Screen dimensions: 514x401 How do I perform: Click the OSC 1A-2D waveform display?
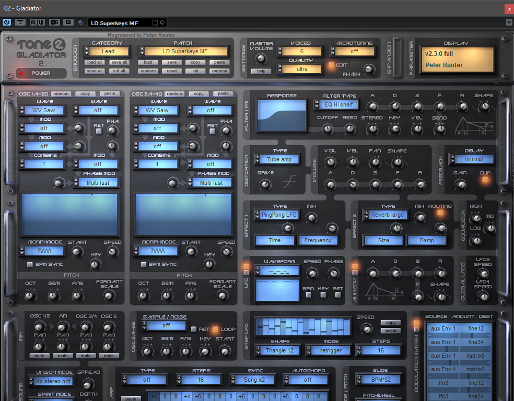[x=69, y=215]
